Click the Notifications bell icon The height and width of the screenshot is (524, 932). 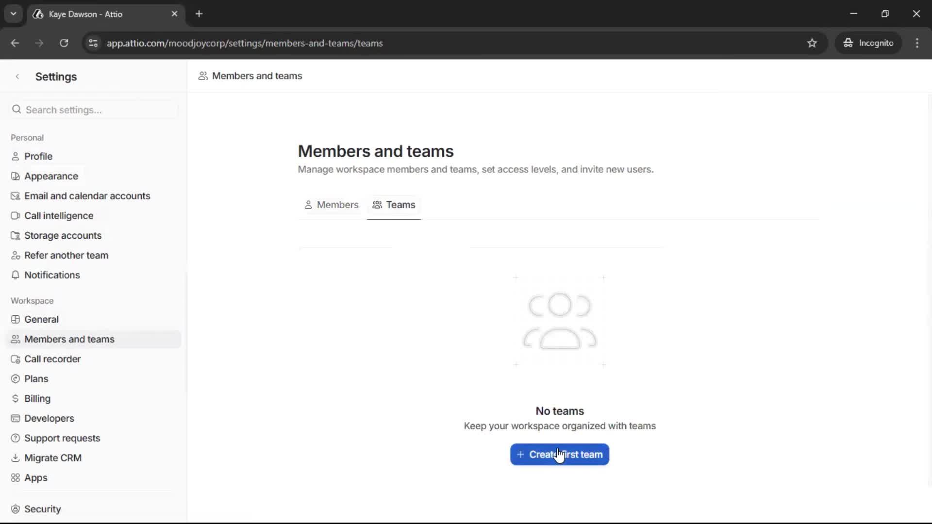tap(15, 275)
